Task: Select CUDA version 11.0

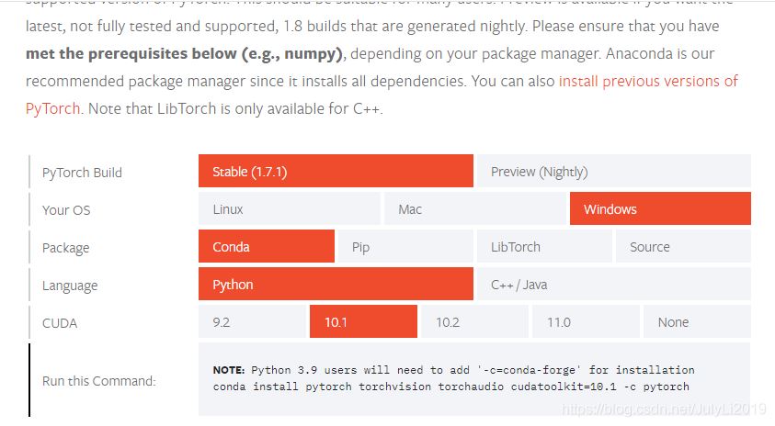Action: click(x=586, y=322)
